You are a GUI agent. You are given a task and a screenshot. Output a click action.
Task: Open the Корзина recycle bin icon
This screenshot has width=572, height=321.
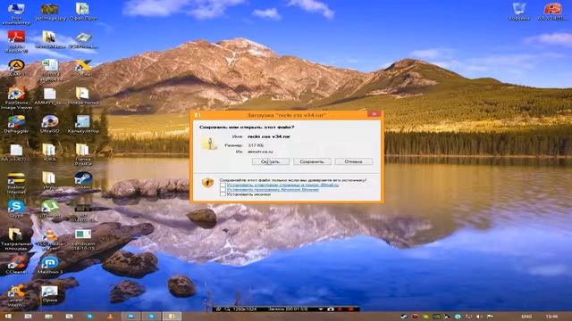pyautogui.click(x=518, y=12)
